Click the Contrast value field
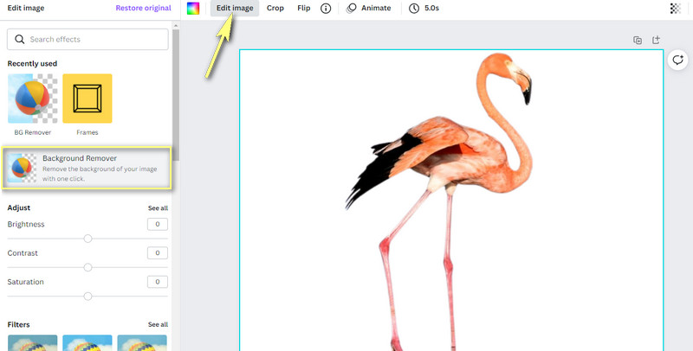This screenshot has width=693, height=351. pyautogui.click(x=157, y=253)
